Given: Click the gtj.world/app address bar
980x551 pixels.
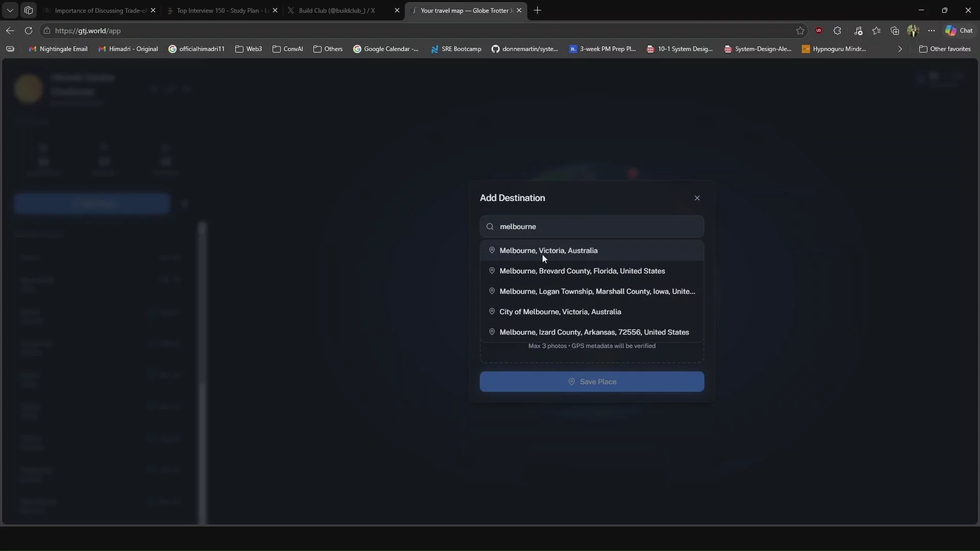Looking at the screenshot, I should pos(424,31).
